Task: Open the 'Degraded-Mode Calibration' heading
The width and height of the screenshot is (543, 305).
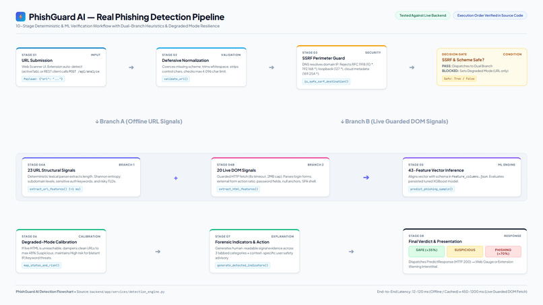Action: click(49, 242)
